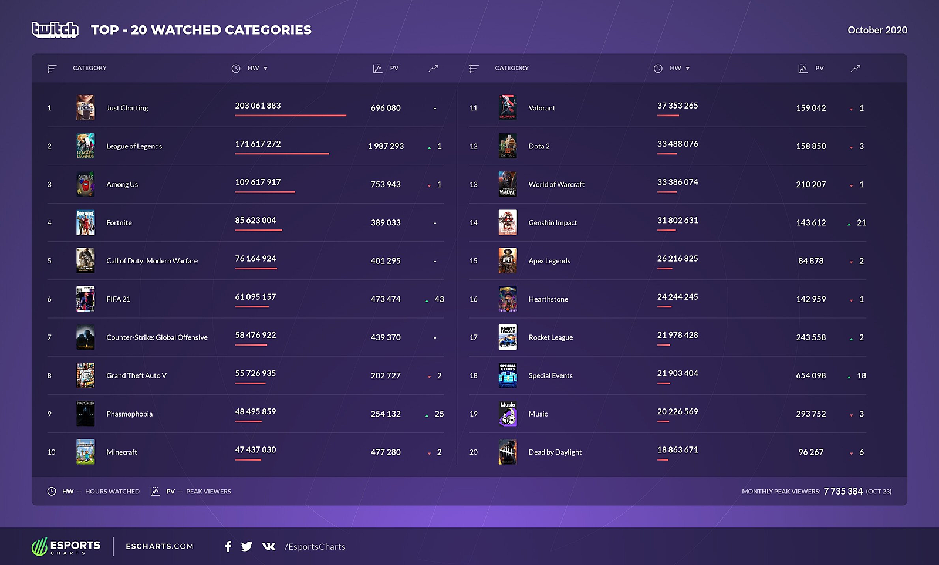Click the Phasmophobia cover art
939x565 pixels.
click(86, 414)
